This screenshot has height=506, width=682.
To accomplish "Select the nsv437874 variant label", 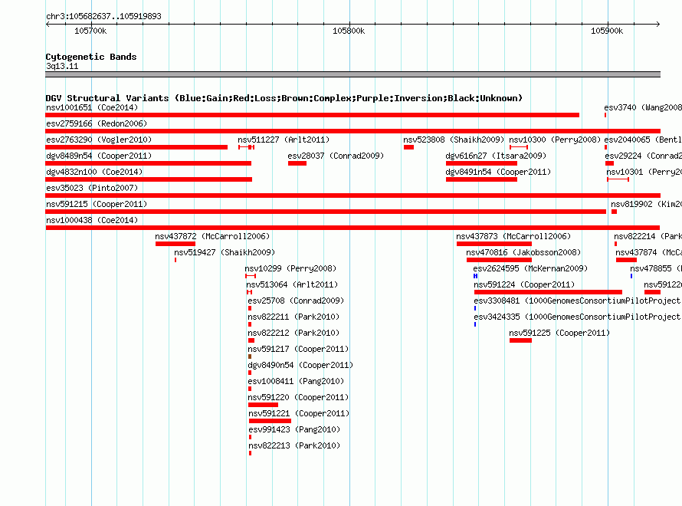I will click(x=648, y=252).
